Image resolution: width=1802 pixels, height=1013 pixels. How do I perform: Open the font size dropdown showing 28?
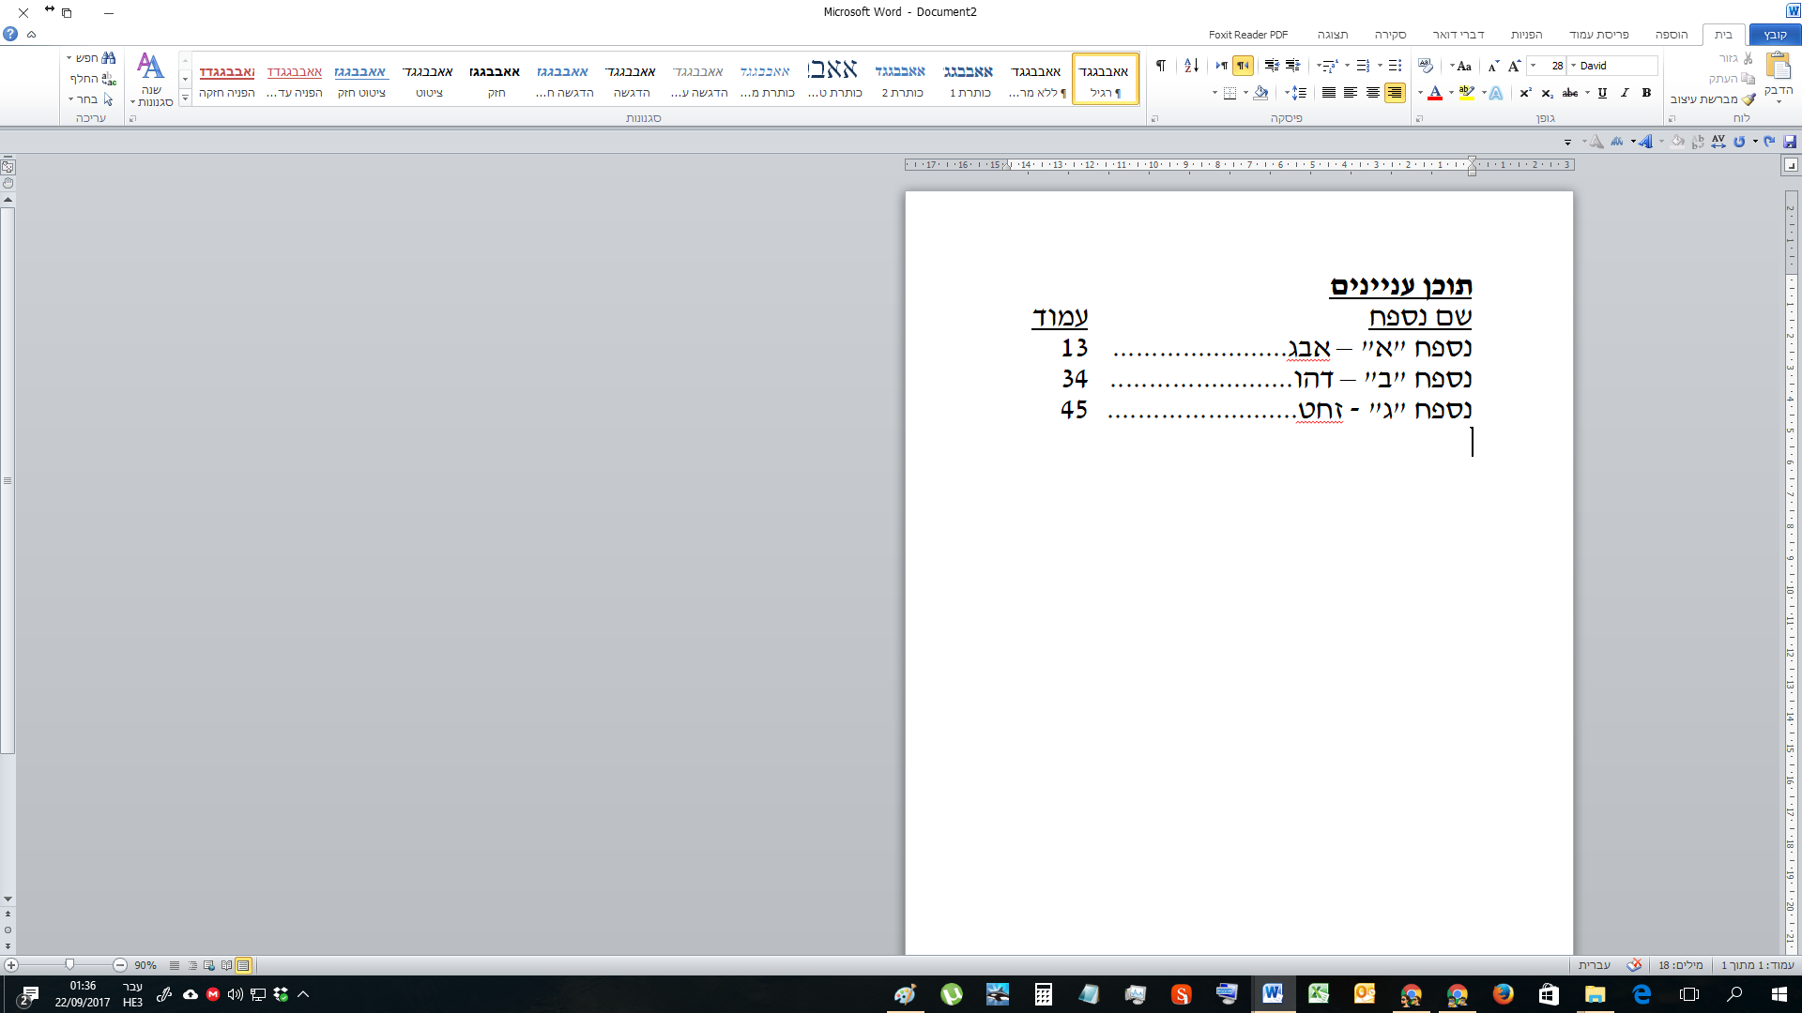pos(1533,66)
